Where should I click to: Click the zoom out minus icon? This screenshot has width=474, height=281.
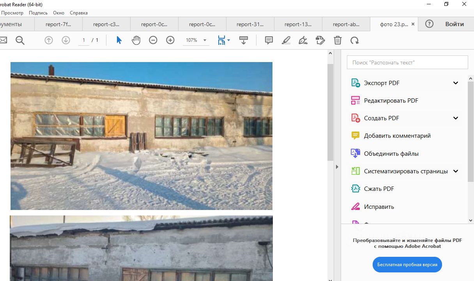153,40
